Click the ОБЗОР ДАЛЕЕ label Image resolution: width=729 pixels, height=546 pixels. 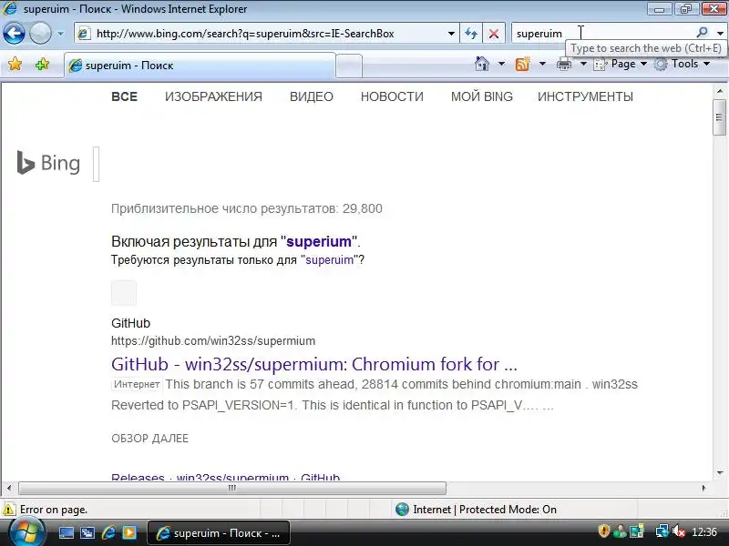point(149,439)
